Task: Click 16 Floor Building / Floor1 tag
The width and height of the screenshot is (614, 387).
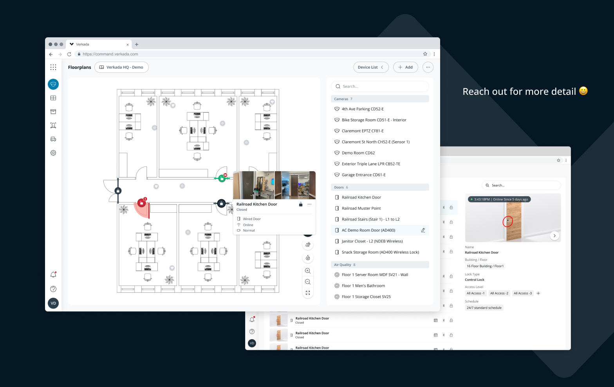Action: 485,266
